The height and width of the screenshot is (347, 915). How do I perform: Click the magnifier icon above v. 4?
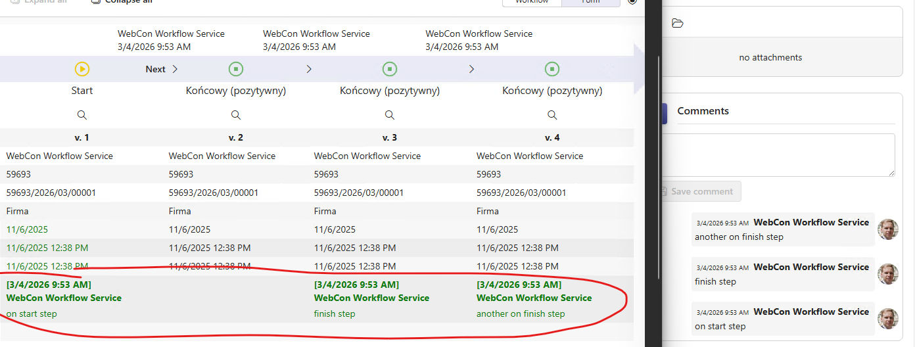(552, 115)
